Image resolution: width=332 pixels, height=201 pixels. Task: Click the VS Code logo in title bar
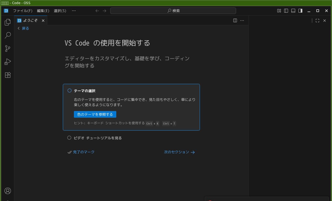[6, 11]
